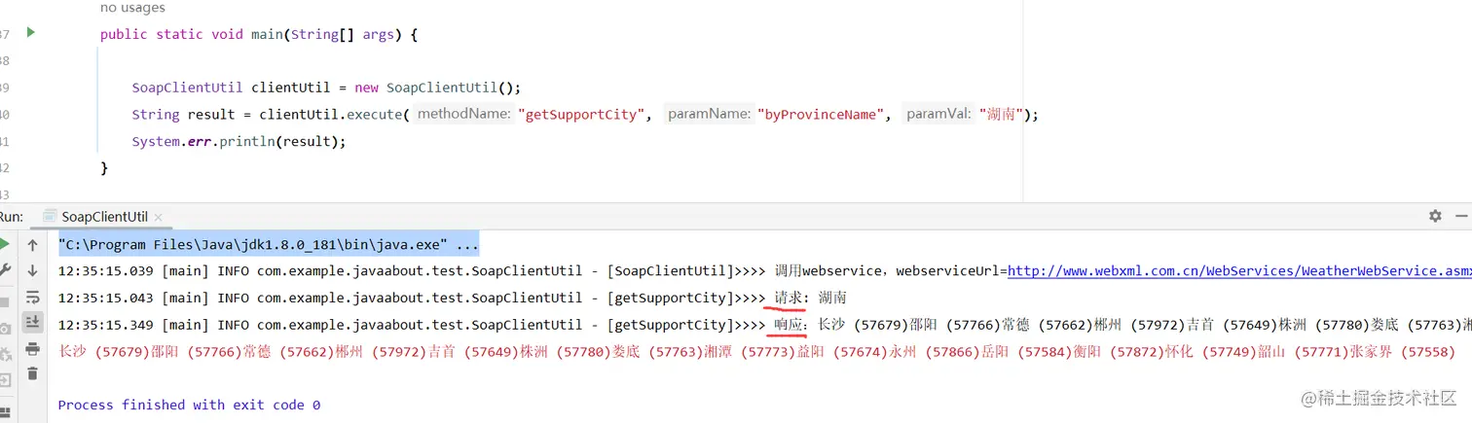Screen dimensions: 1472x423
Task: Toggle soft-wrap in the Run console
Action: [32, 297]
